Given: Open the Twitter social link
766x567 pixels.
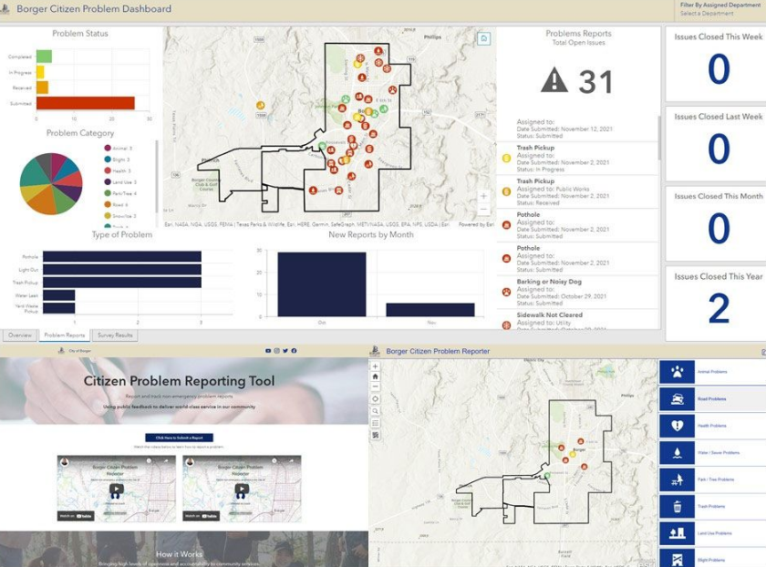Looking at the screenshot, I should click(285, 351).
